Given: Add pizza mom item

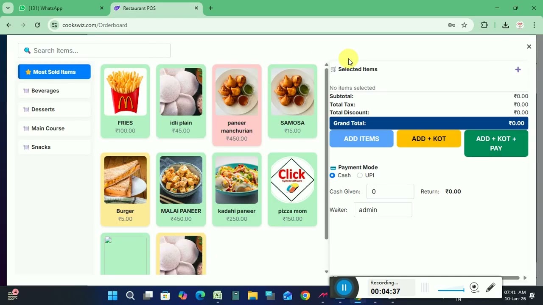Looking at the screenshot, I should coord(292,189).
